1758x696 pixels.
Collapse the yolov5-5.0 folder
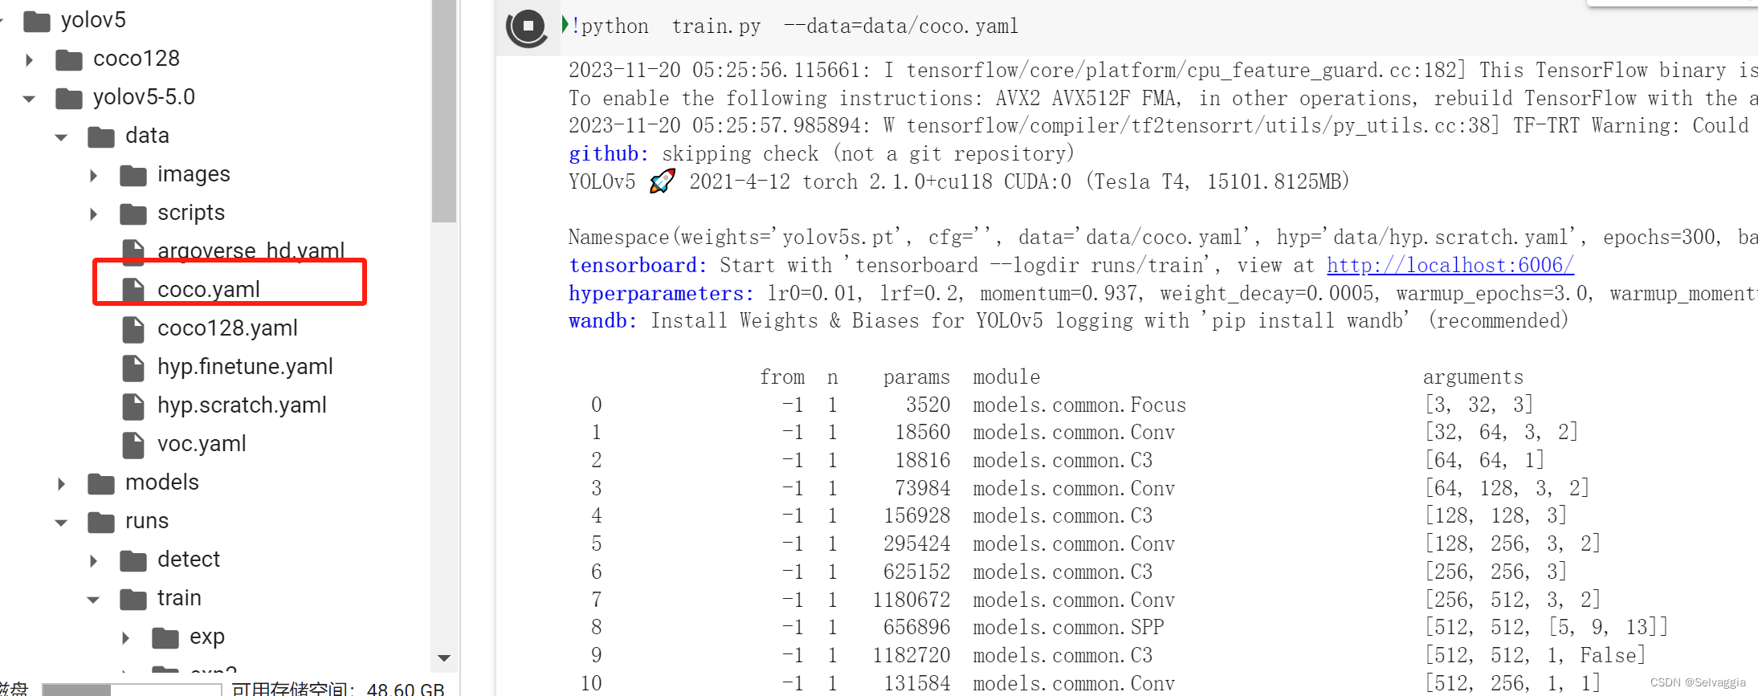point(30,99)
